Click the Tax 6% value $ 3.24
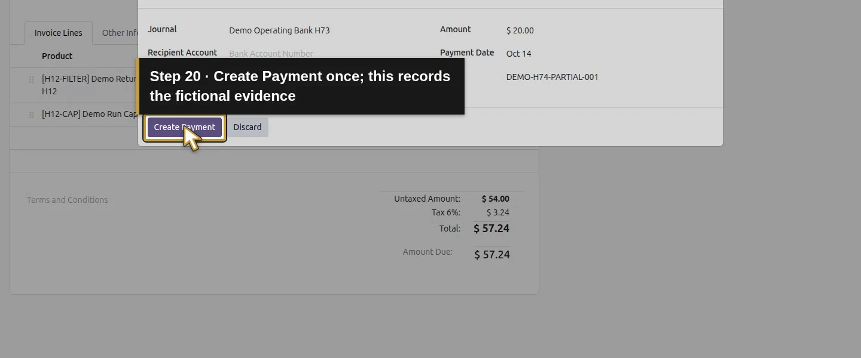 point(497,212)
